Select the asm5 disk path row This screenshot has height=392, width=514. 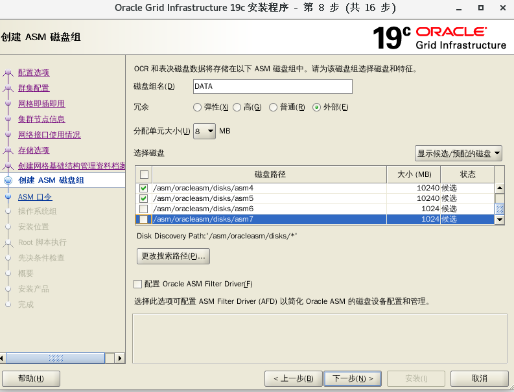click(269, 199)
